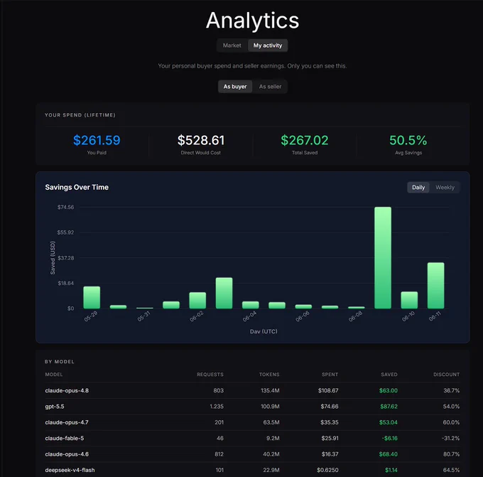
Task: Click the 05-29 savings bar
Action: tap(92, 298)
